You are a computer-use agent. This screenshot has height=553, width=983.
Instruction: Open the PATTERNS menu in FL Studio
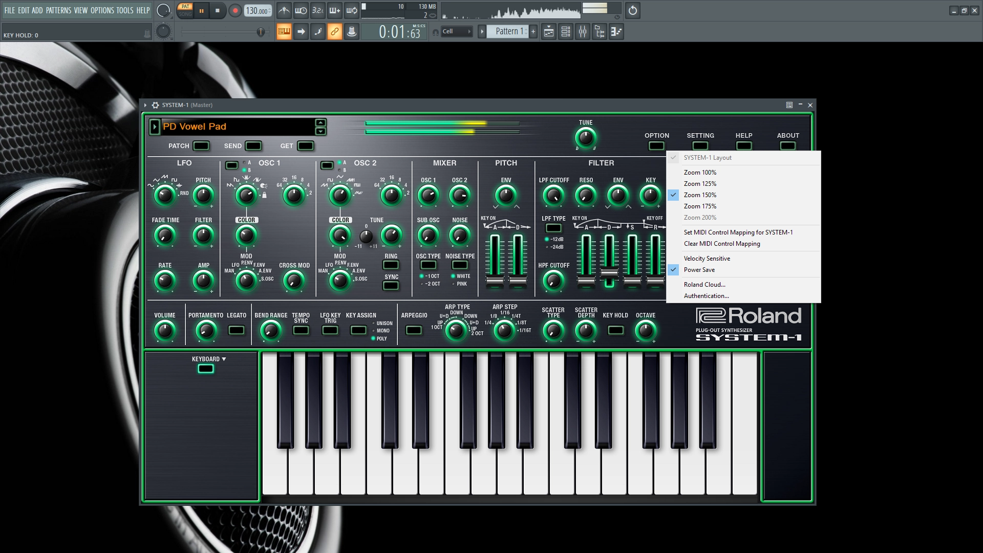[58, 10]
